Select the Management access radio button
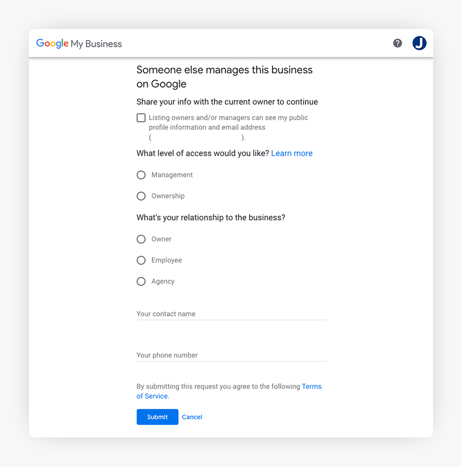The height and width of the screenshot is (467, 462). click(x=141, y=175)
